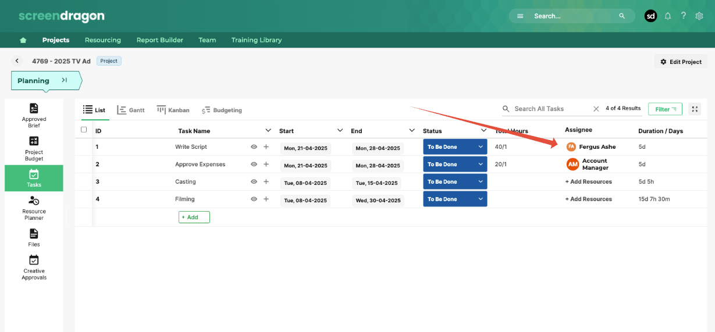The image size is (715, 332).
Task: Collapse the Planning stage arrow
Action: (65, 80)
